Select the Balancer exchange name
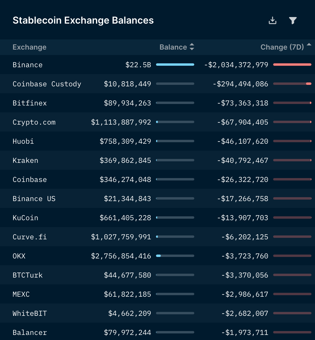315x340 pixels. click(x=30, y=333)
